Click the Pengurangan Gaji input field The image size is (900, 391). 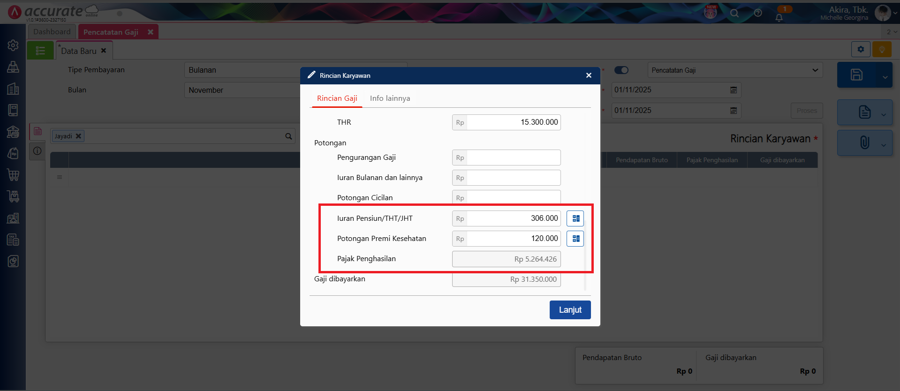click(x=513, y=158)
